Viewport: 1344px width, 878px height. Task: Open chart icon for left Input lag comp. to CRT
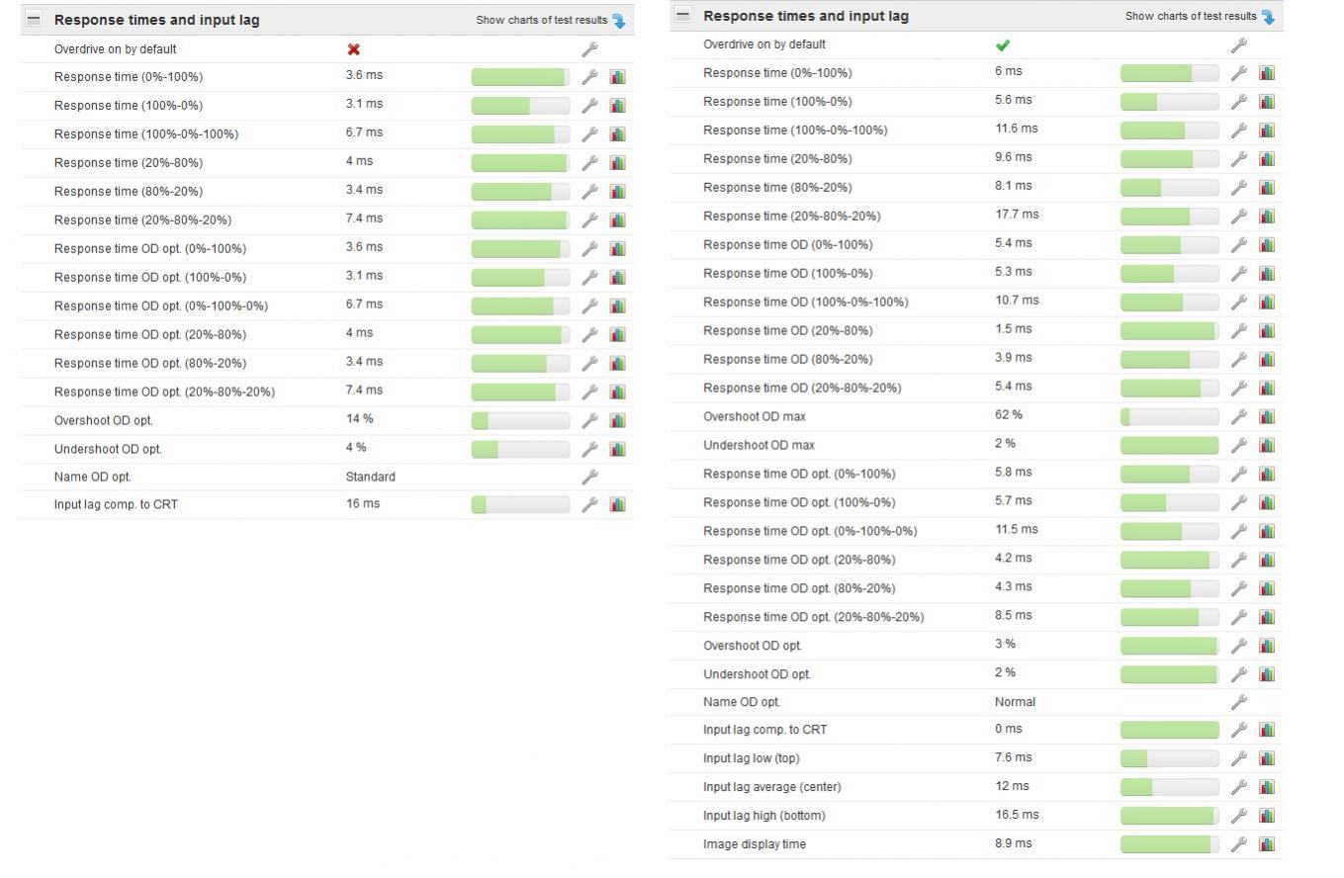pos(617,504)
